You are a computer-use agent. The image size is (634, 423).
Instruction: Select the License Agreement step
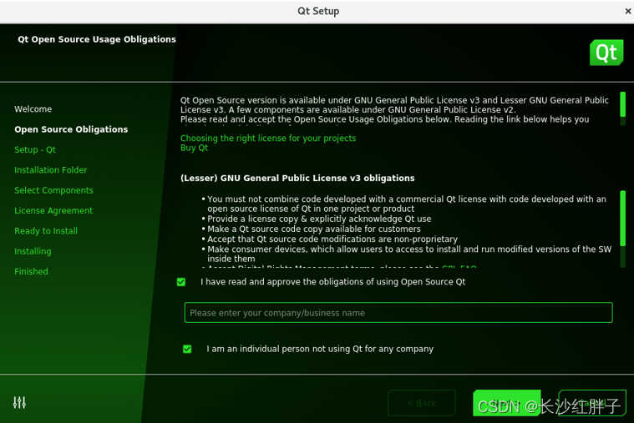tap(53, 210)
